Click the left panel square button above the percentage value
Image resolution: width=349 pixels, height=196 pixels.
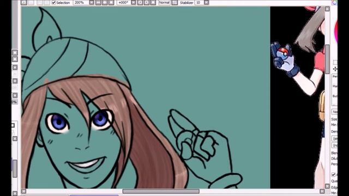coord(15,95)
